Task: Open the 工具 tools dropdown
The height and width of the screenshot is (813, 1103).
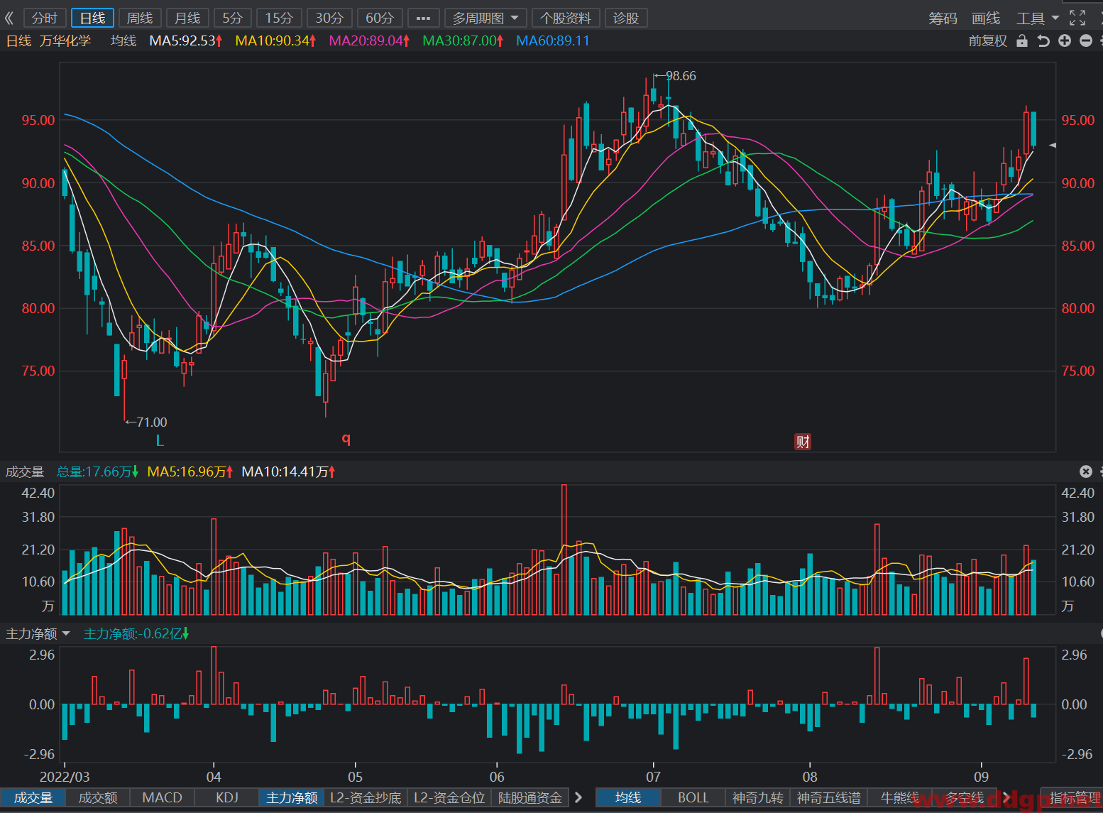Action: pos(1038,18)
